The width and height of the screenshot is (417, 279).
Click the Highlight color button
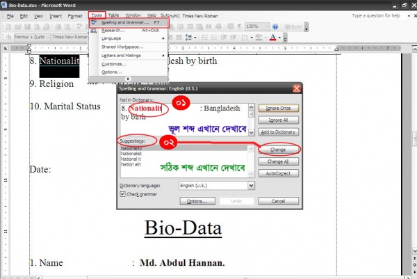tap(259, 38)
